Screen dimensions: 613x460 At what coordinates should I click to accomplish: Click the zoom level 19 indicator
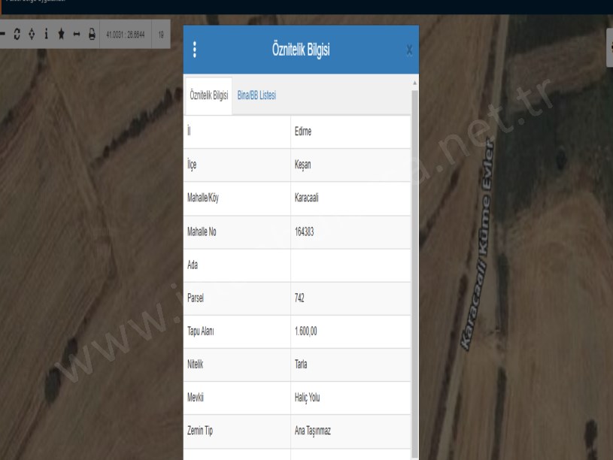161,35
